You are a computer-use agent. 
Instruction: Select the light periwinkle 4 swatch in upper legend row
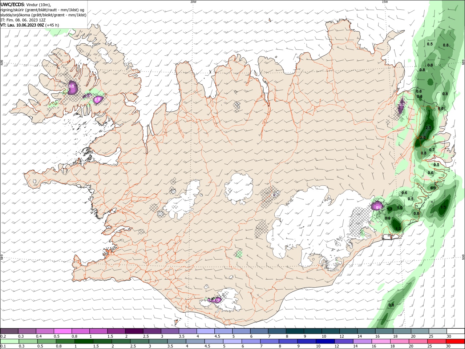point(205,331)
